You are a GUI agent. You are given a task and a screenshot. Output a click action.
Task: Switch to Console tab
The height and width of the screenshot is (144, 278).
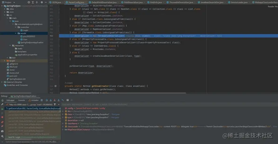[22, 100]
